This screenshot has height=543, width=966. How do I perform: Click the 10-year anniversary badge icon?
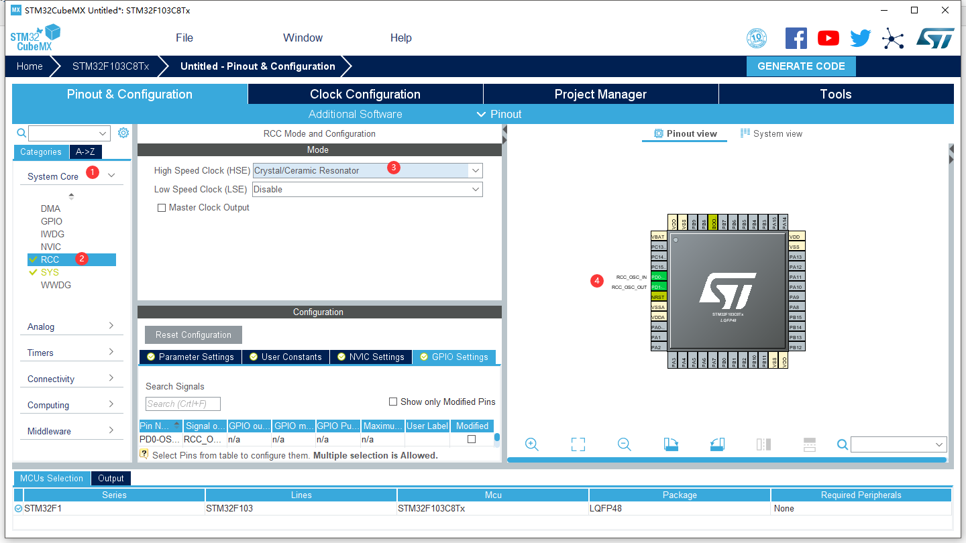pos(757,38)
